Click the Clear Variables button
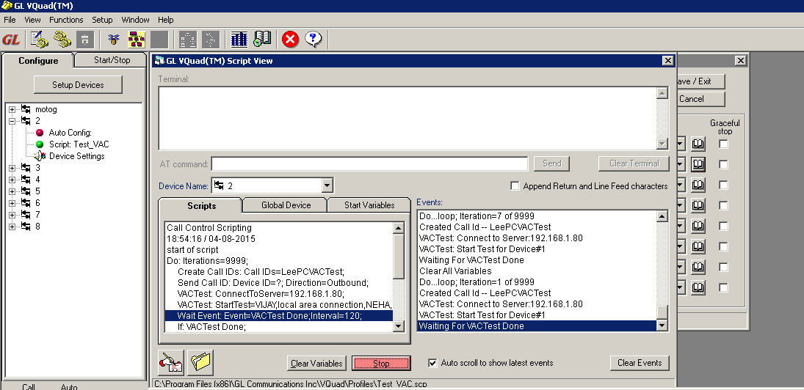This screenshot has height=390, width=804. click(x=316, y=364)
